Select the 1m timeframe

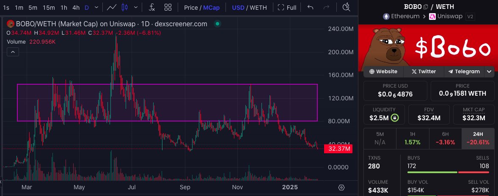19,8
